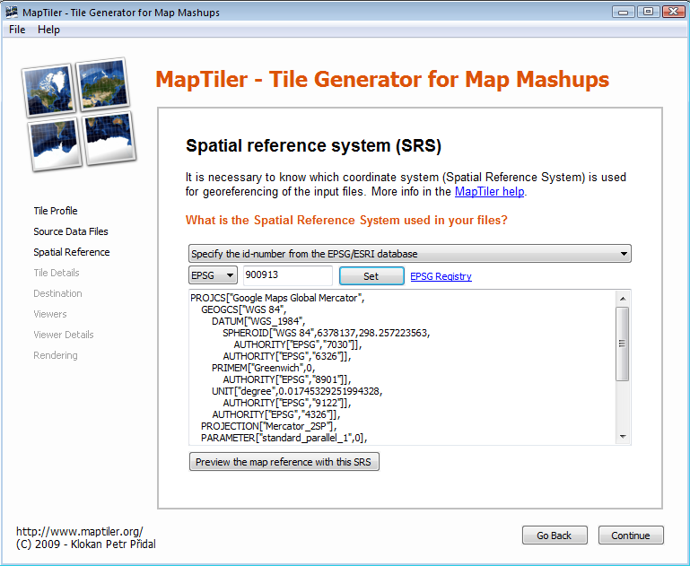Open the Help menu
The image size is (690, 566).
pos(48,30)
